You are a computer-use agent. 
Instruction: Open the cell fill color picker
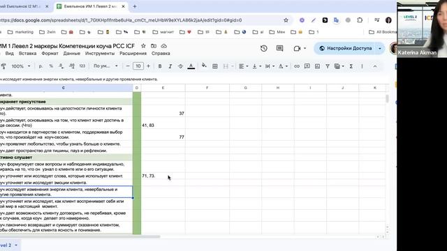[x=204, y=66]
